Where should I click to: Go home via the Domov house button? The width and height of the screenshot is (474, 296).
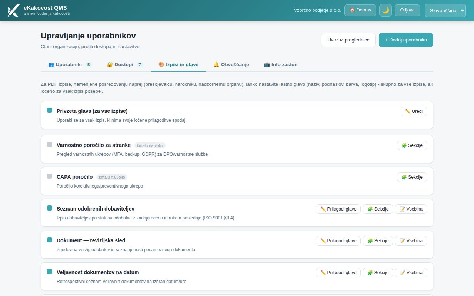pyautogui.click(x=360, y=10)
